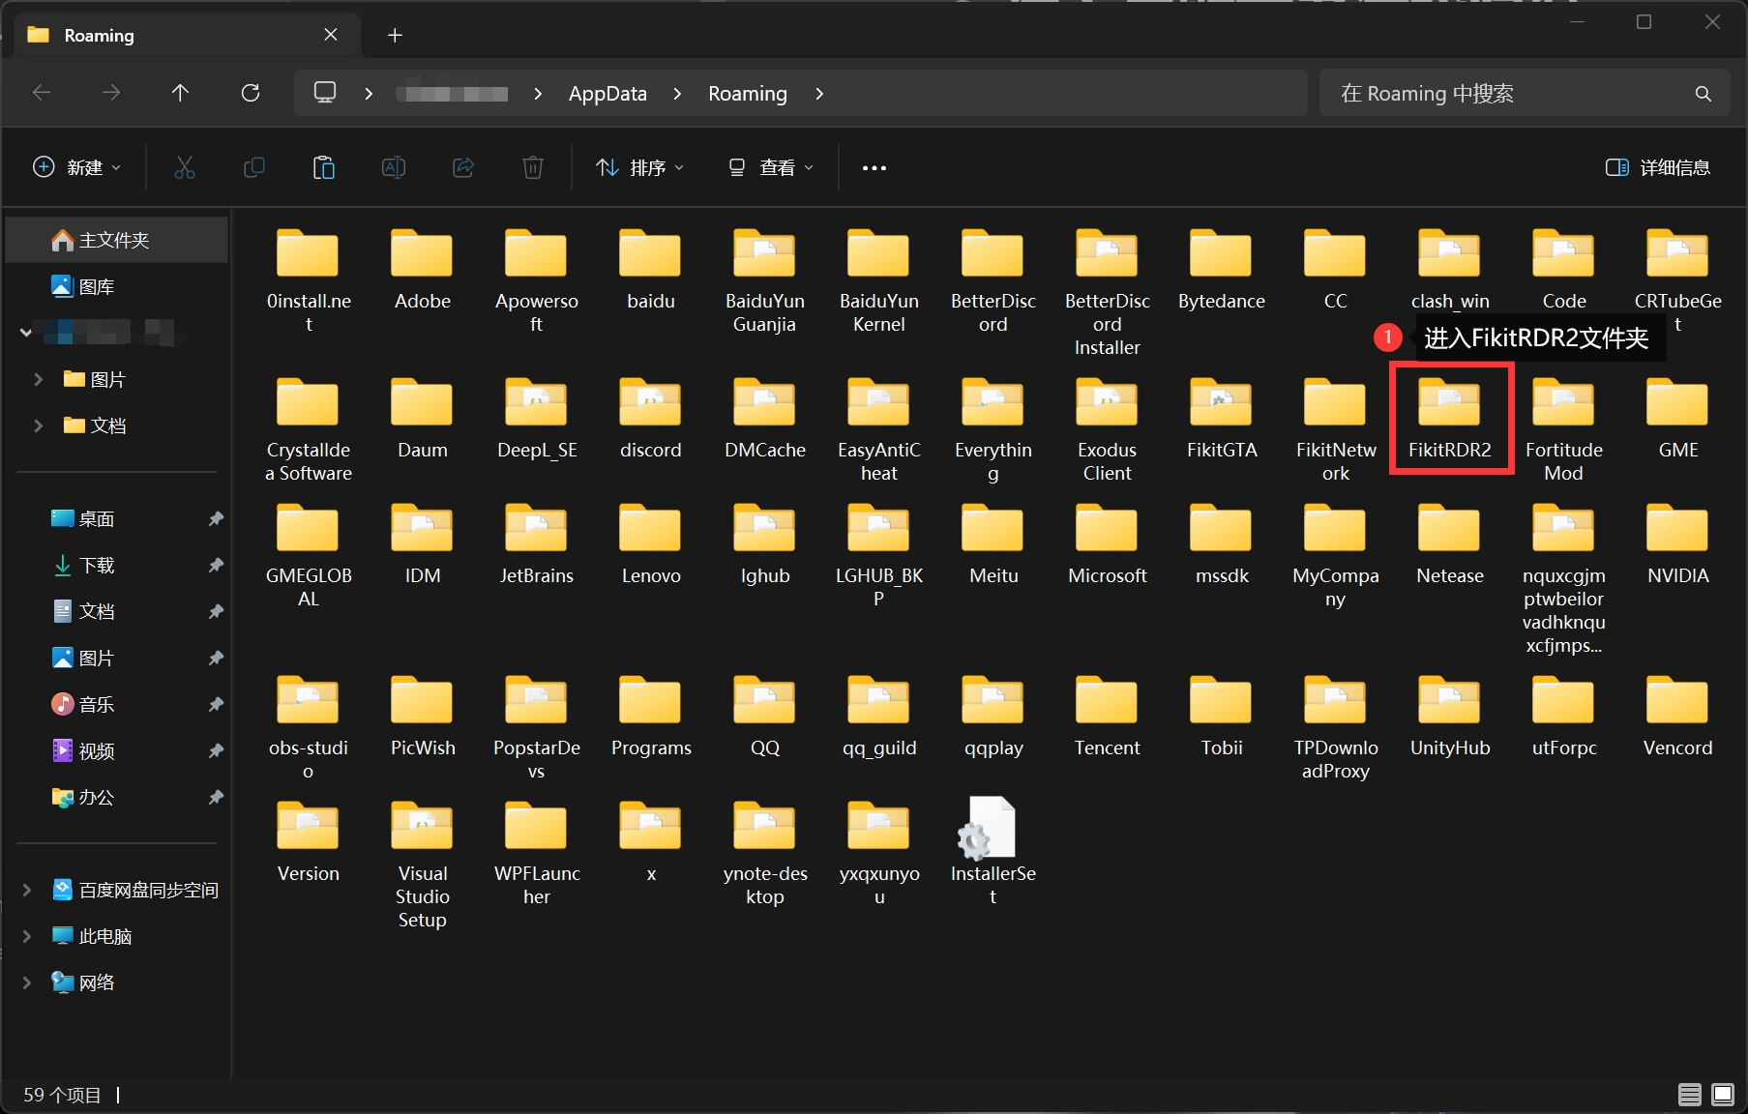The width and height of the screenshot is (1748, 1114).
Task: Expand the 此电脑 tree node
Action: 27,936
